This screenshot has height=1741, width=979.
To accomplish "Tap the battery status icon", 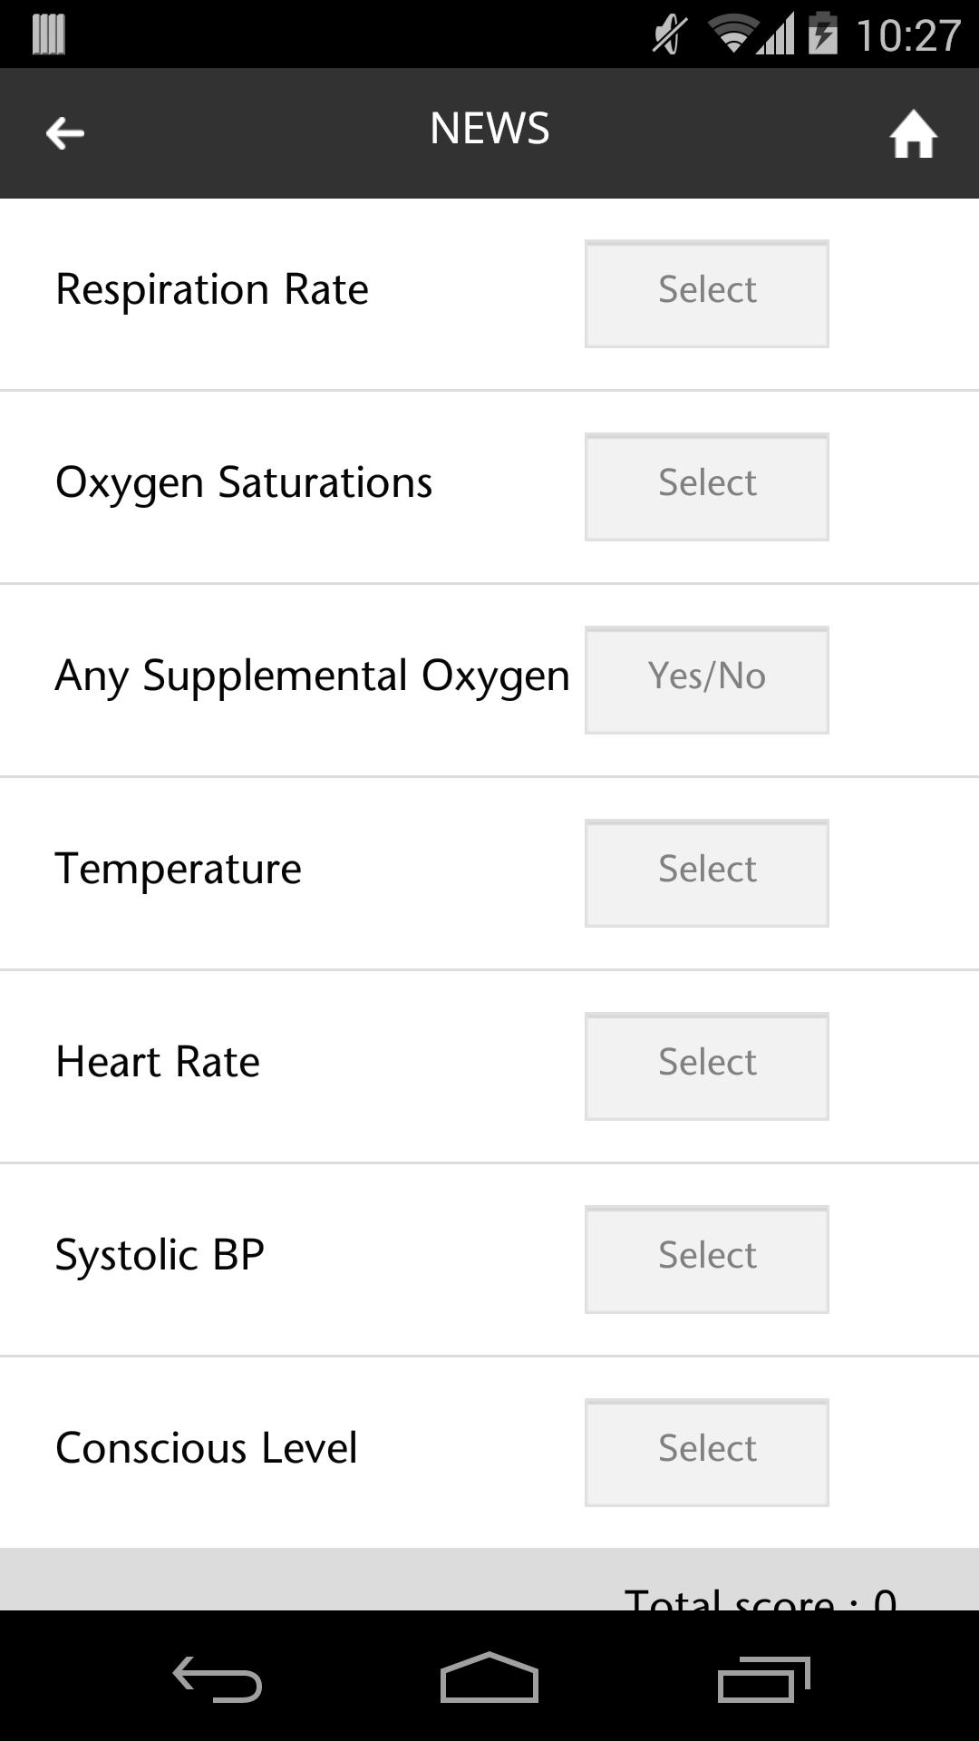I will coord(822,34).
